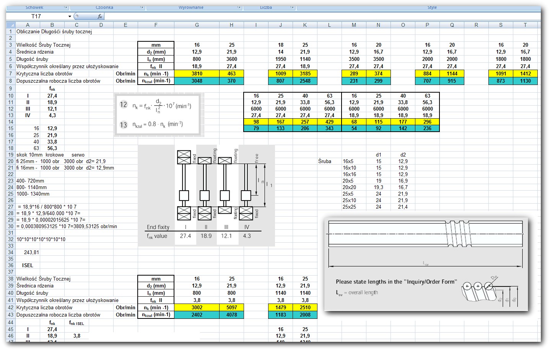
Task: Click the cyan cell with value 4078
Action: tap(231, 315)
